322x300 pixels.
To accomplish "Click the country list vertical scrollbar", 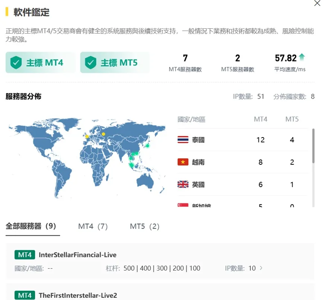I will [313, 146].
